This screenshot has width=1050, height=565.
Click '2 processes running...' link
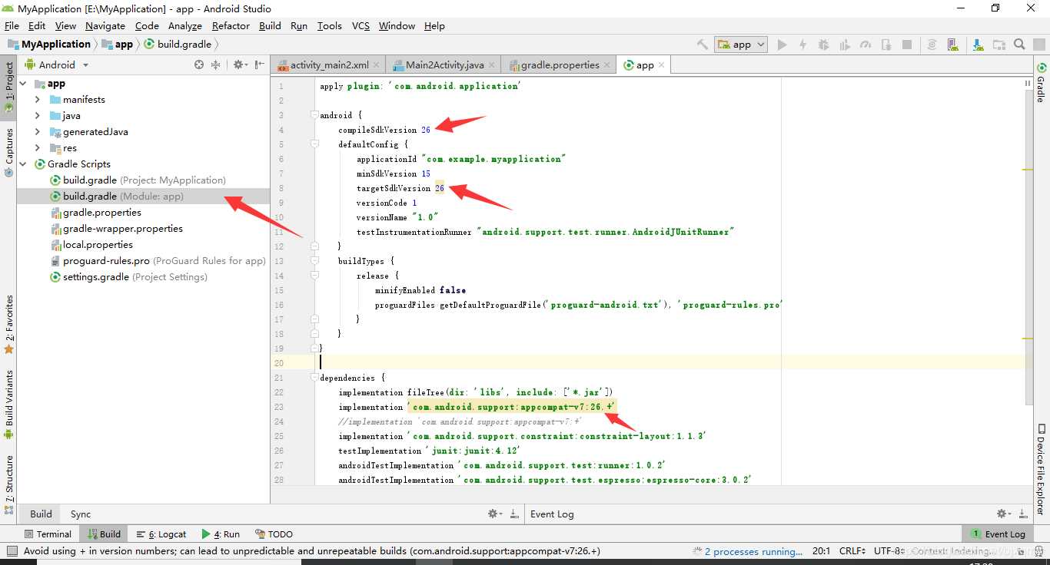pyautogui.click(x=753, y=551)
